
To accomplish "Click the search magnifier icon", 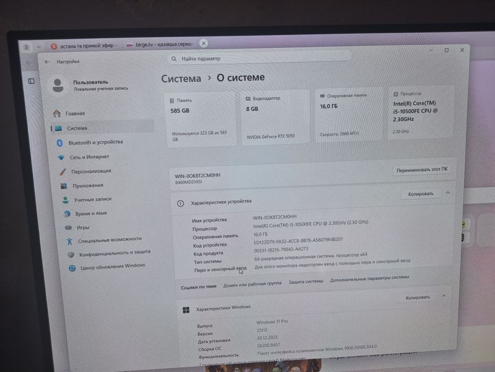I will 174,59.
